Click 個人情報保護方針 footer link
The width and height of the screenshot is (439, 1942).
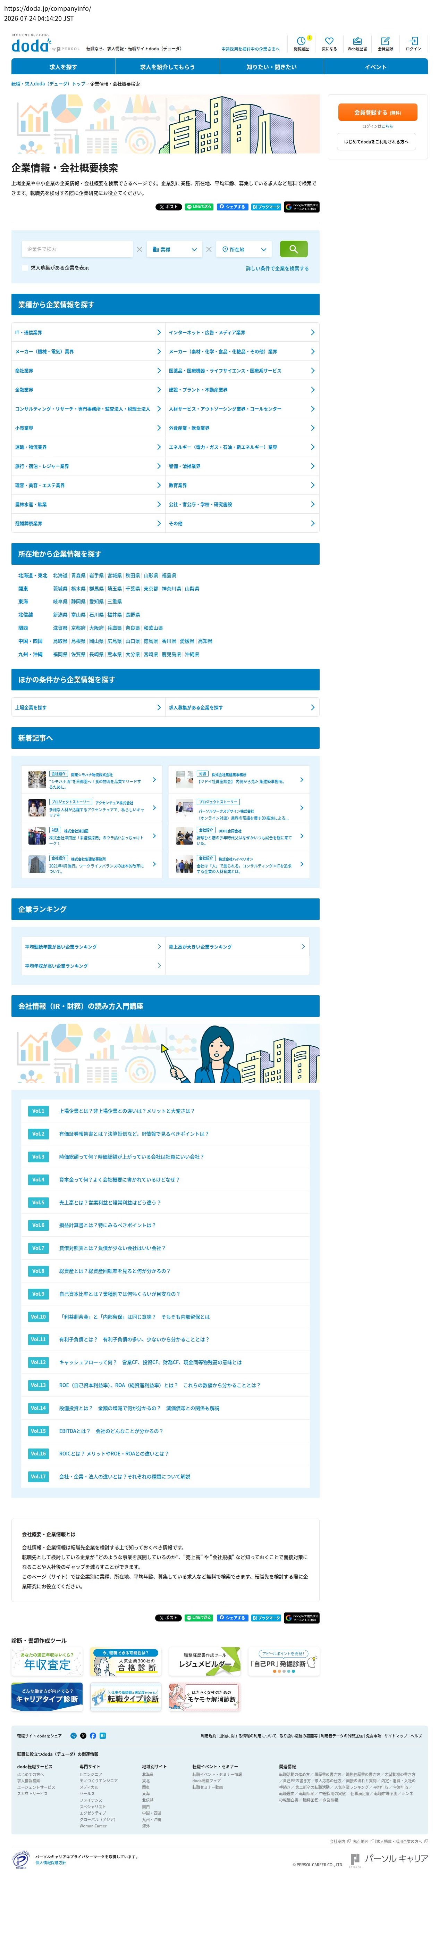coord(50,1863)
